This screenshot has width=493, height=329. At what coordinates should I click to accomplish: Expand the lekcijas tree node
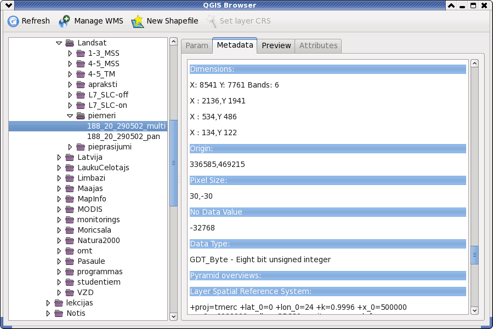click(48, 303)
